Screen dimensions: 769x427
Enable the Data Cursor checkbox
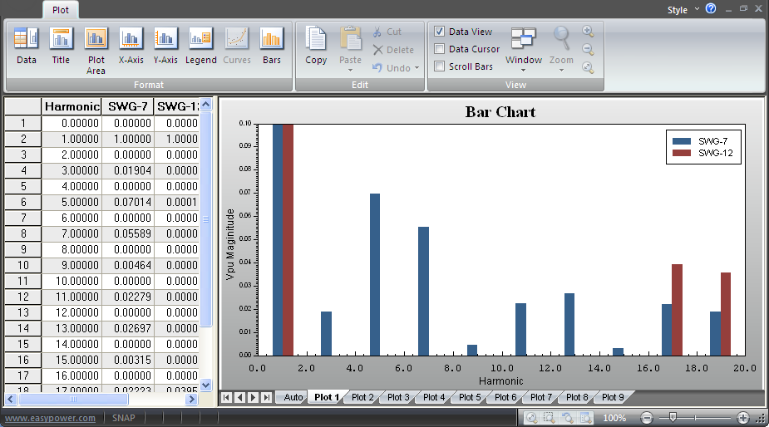click(x=440, y=49)
